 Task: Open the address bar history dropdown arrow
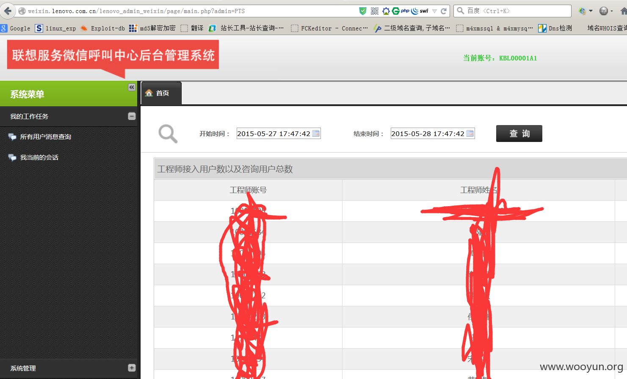click(x=434, y=11)
